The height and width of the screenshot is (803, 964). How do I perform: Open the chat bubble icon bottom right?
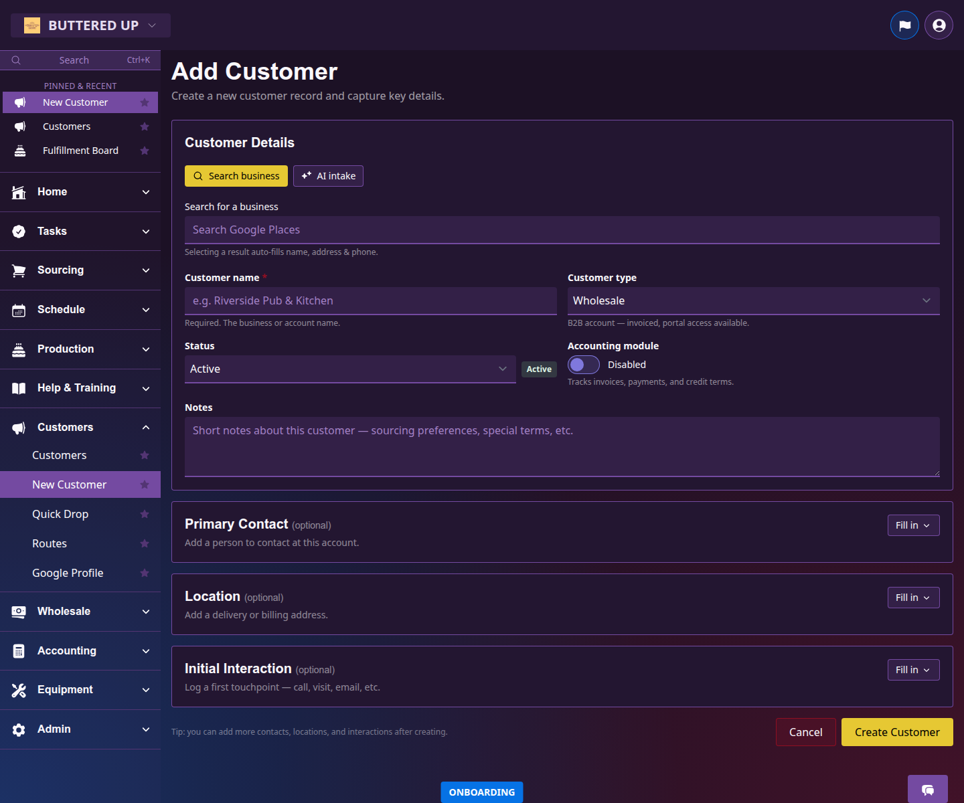(928, 789)
